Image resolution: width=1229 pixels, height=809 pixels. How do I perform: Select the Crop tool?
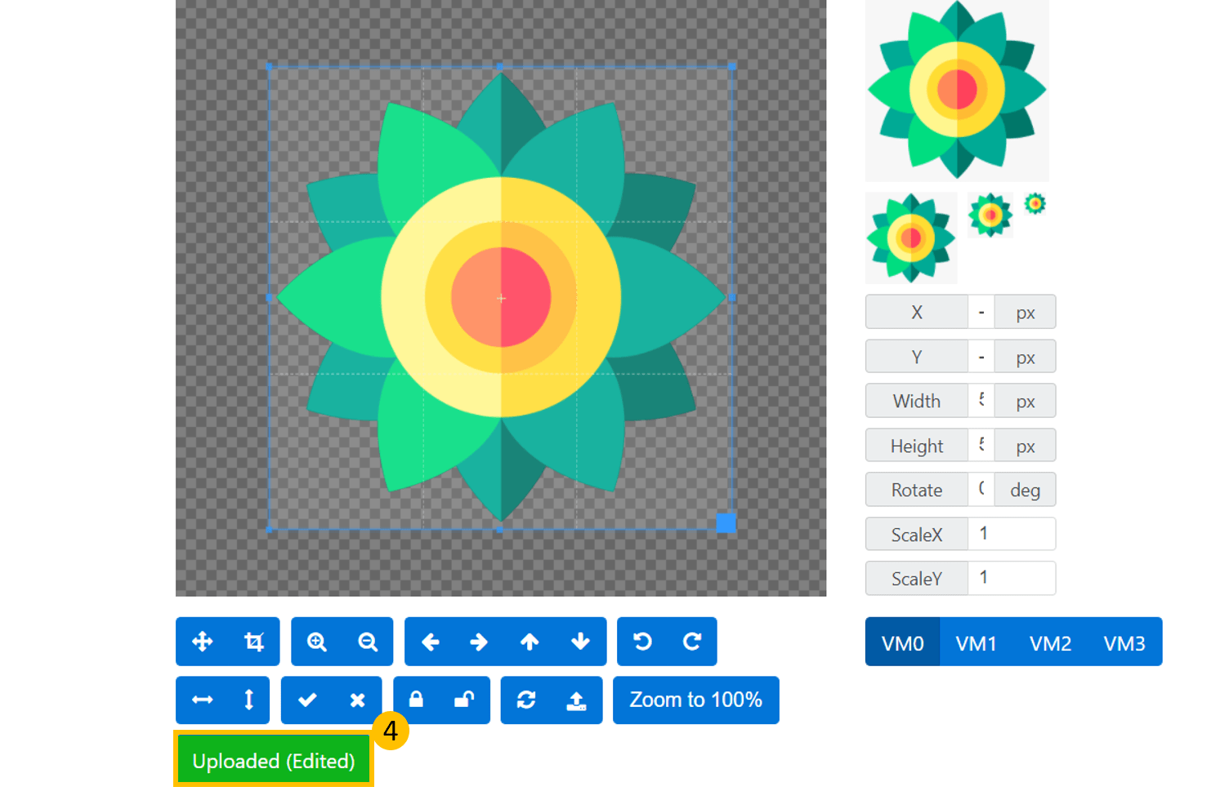[x=253, y=642]
